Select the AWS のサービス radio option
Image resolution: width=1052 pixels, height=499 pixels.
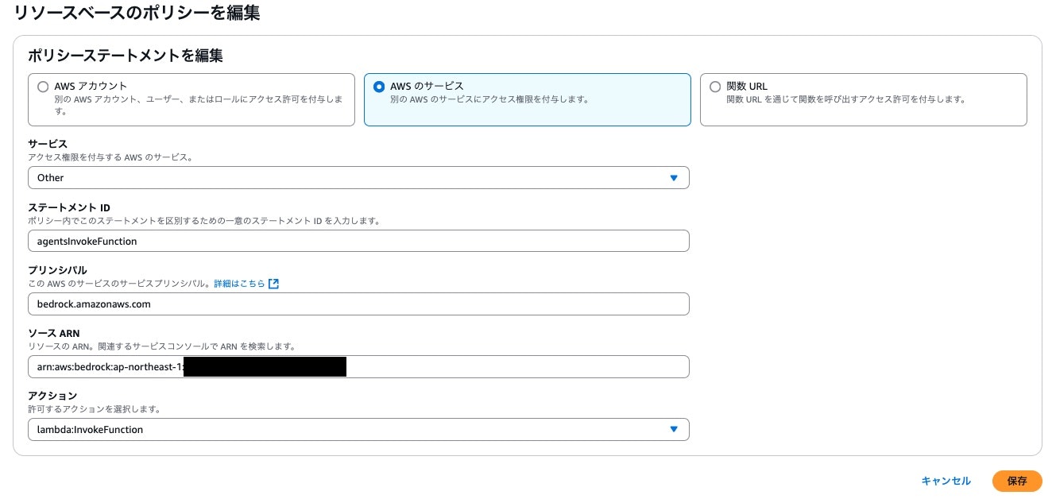(379, 87)
